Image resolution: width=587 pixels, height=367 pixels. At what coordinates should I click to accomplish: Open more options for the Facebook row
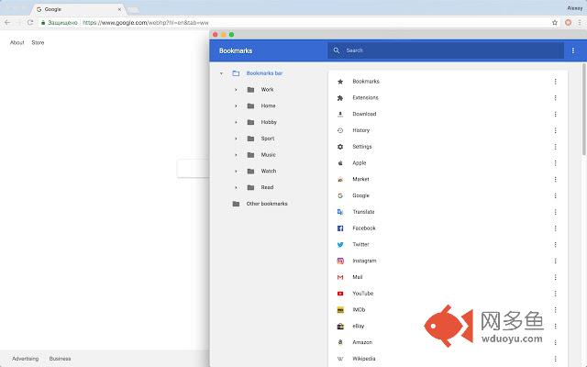(x=555, y=228)
